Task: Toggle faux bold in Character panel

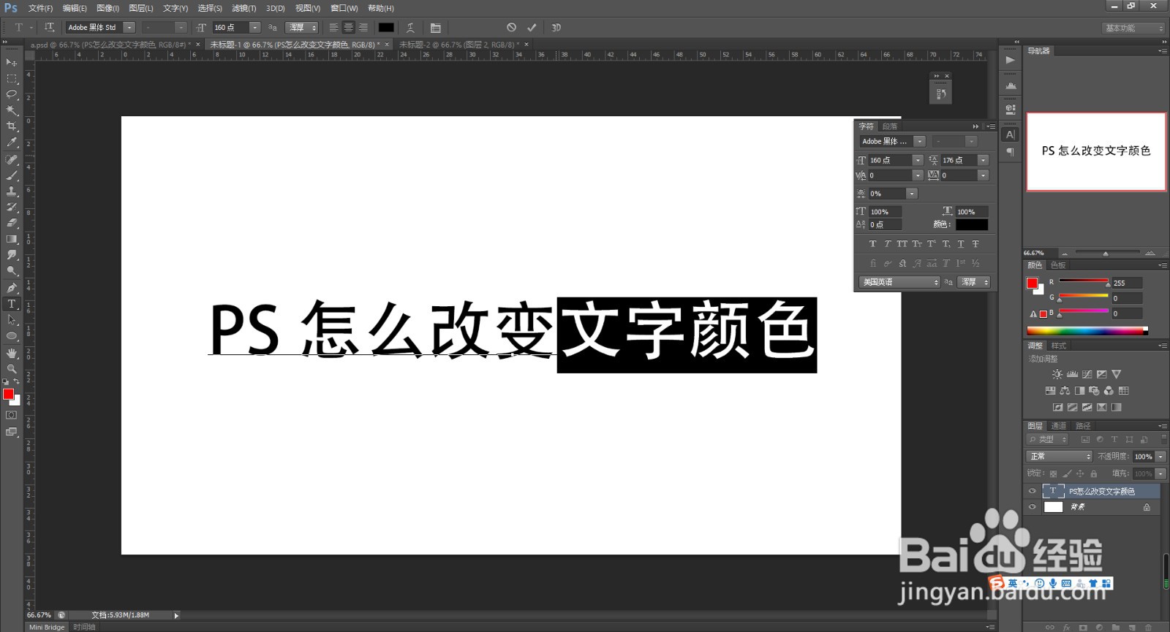Action: 872,244
